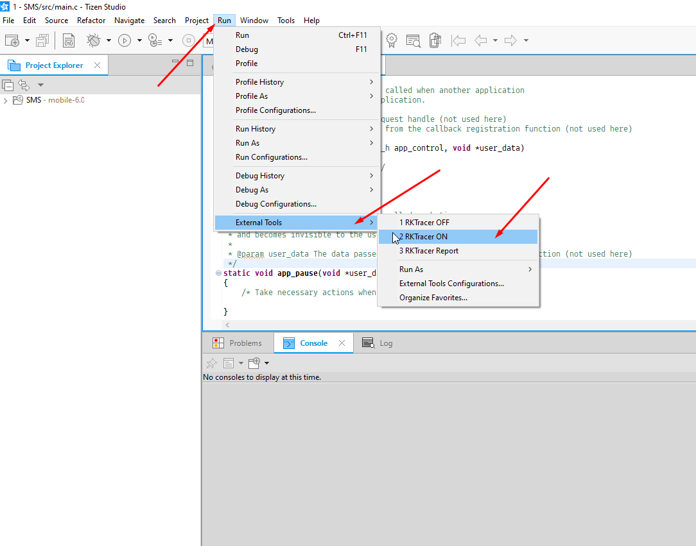Choose Organize Favorites... entry

(x=433, y=298)
